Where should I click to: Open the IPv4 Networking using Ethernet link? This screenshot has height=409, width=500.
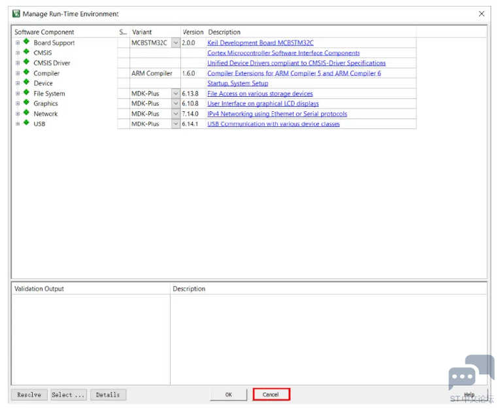(277, 114)
